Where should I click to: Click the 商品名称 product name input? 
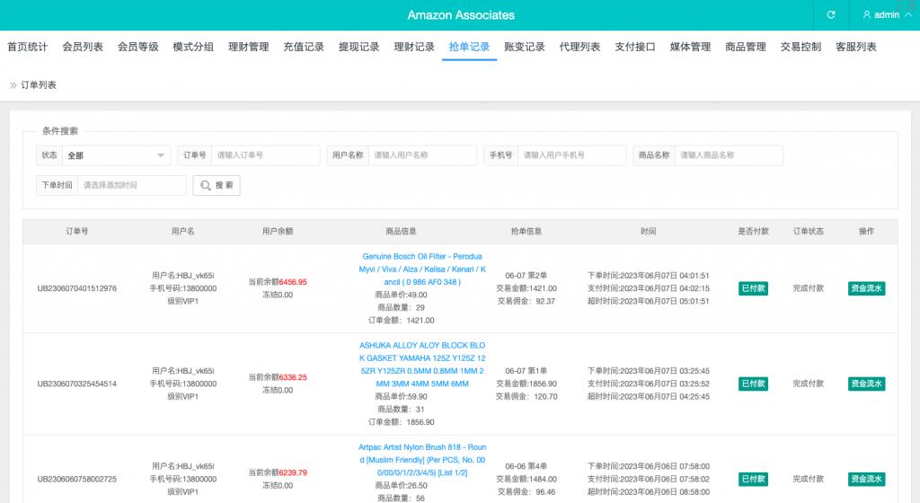[728, 155]
